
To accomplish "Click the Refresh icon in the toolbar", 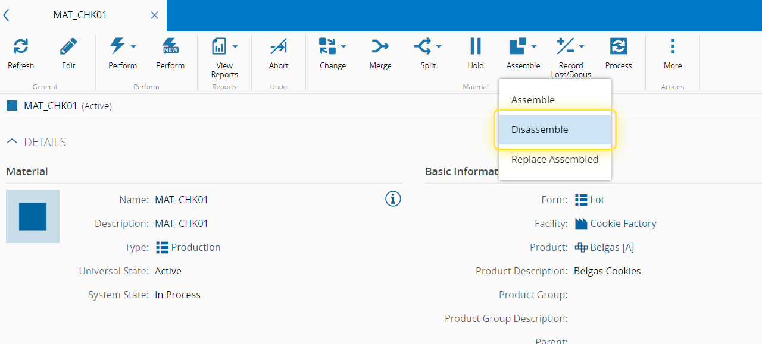I will tap(21, 46).
